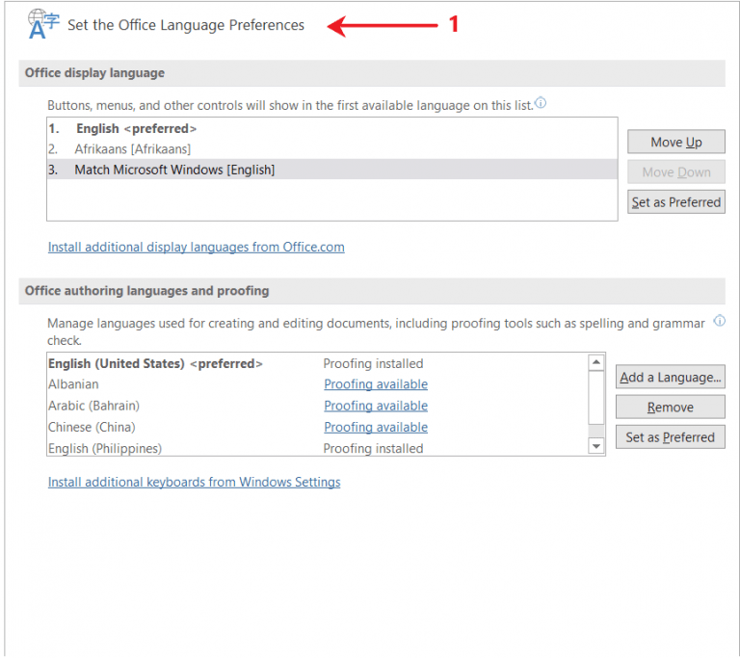Click Proofing available link for Chinese (China)
The image size is (740, 658).
pyautogui.click(x=376, y=427)
